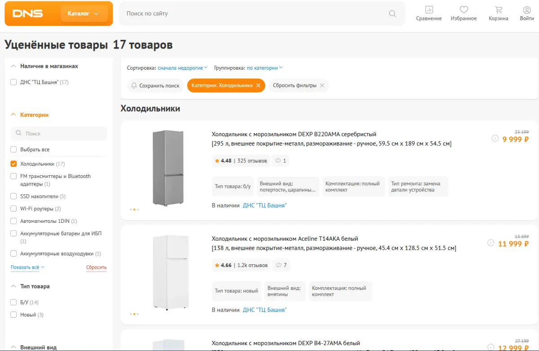539x351 pixels.
Task: Click 4.66 rating with 1.2k отзывов
Action: coord(241,265)
